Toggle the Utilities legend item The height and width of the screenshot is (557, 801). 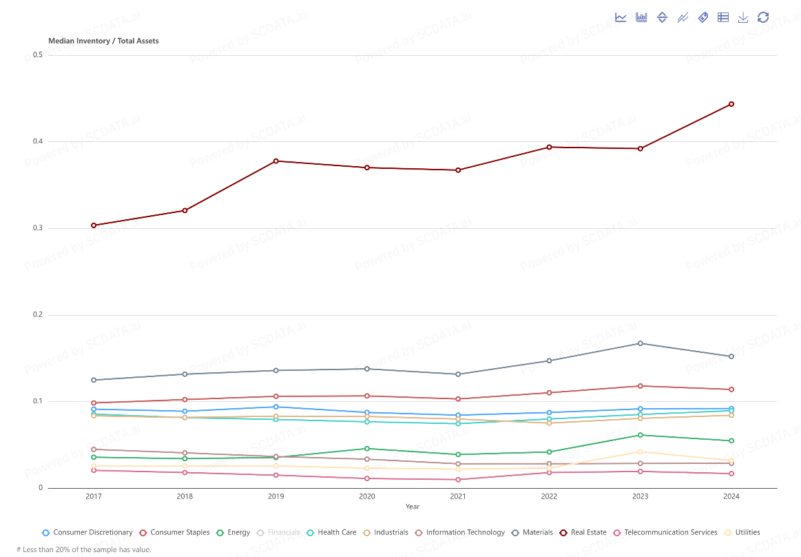(x=742, y=532)
